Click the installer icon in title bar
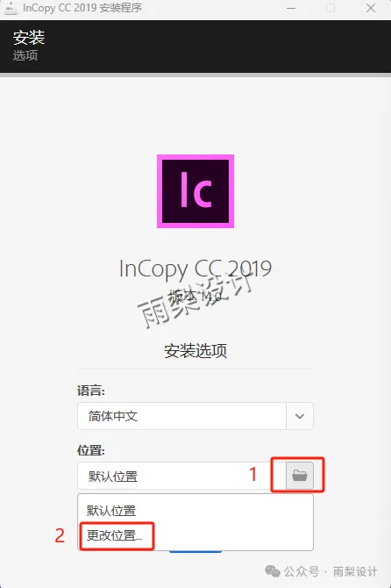Viewport: 391px width, 588px height. 11,8
